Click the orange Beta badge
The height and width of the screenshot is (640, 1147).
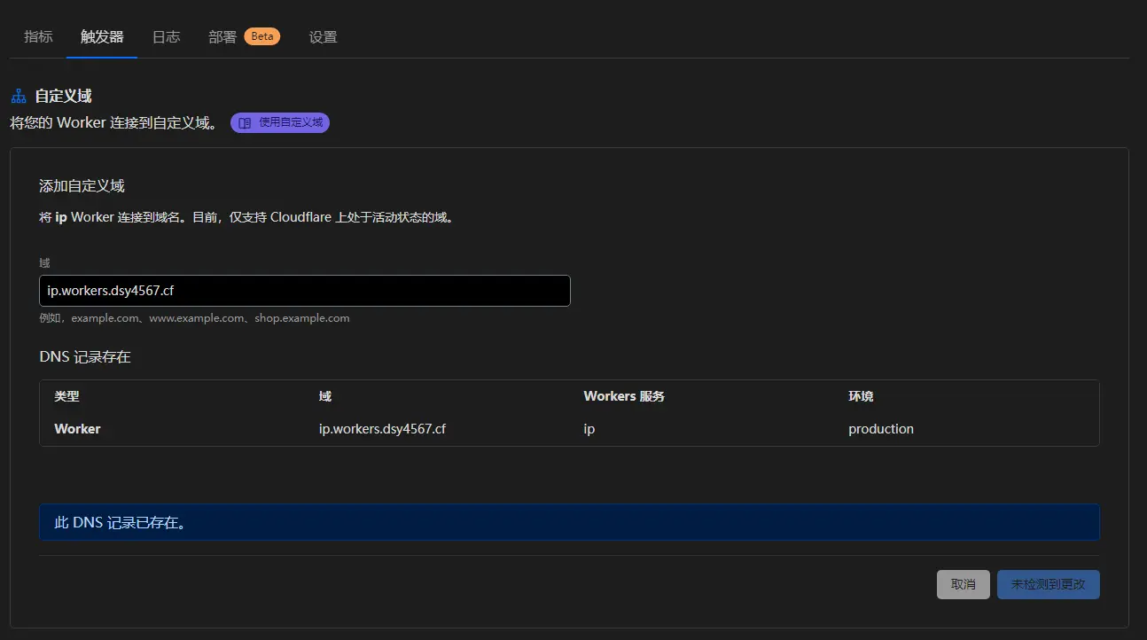tap(262, 36)
